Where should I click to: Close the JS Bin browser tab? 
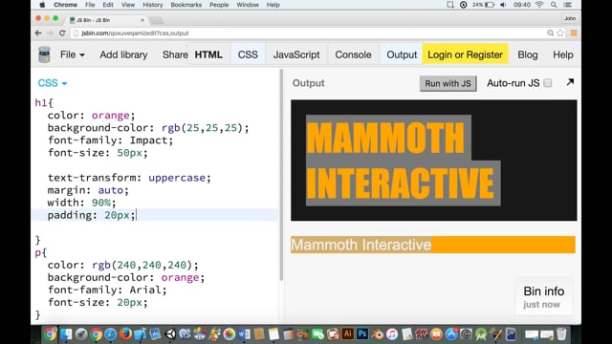click(142, 20)
